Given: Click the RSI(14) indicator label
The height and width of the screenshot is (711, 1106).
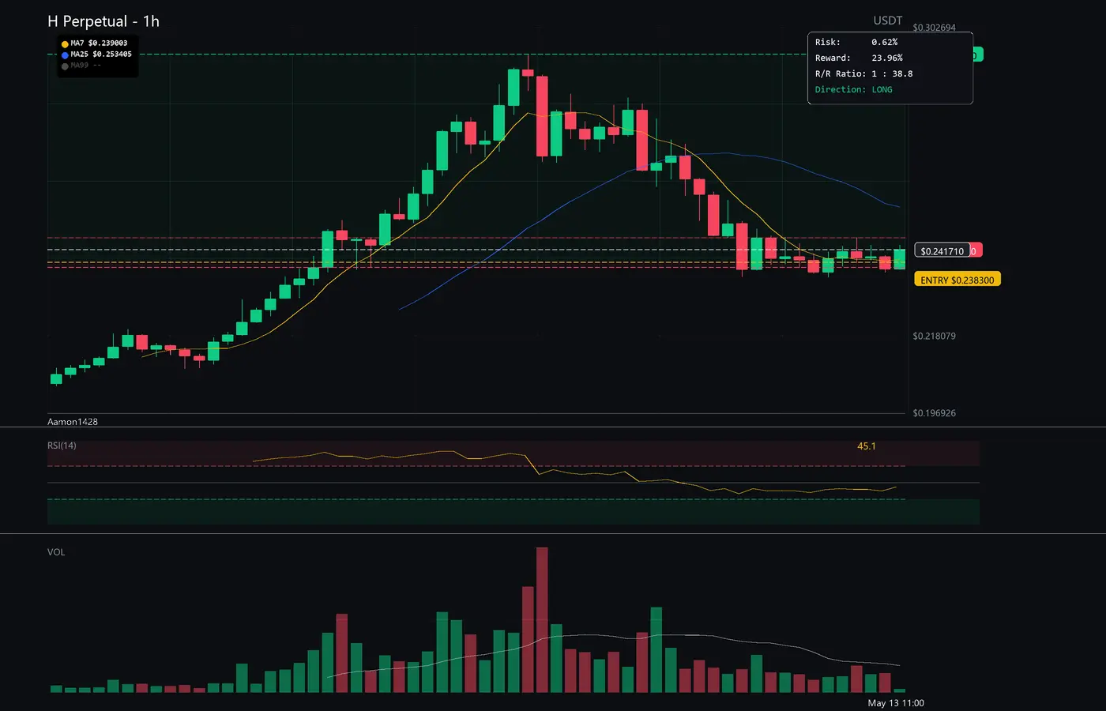Looking at the screenshot, I should [x=62, y=446].
